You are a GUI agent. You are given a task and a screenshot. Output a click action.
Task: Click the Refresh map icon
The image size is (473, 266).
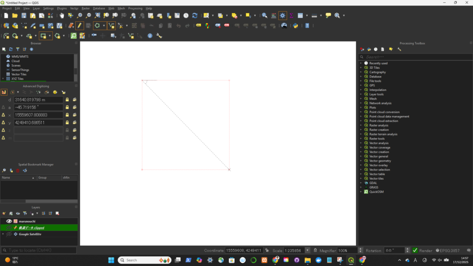(x=194, y=15)
